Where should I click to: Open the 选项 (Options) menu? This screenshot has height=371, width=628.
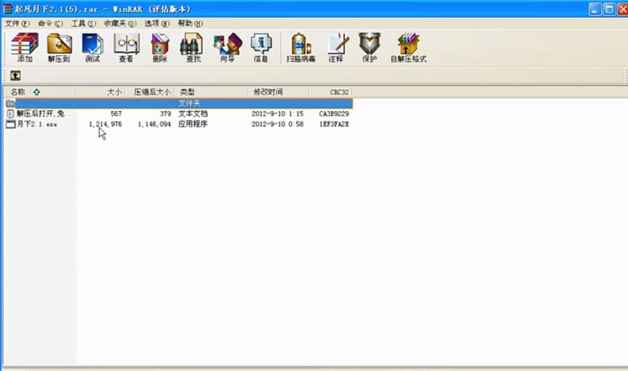157,24
